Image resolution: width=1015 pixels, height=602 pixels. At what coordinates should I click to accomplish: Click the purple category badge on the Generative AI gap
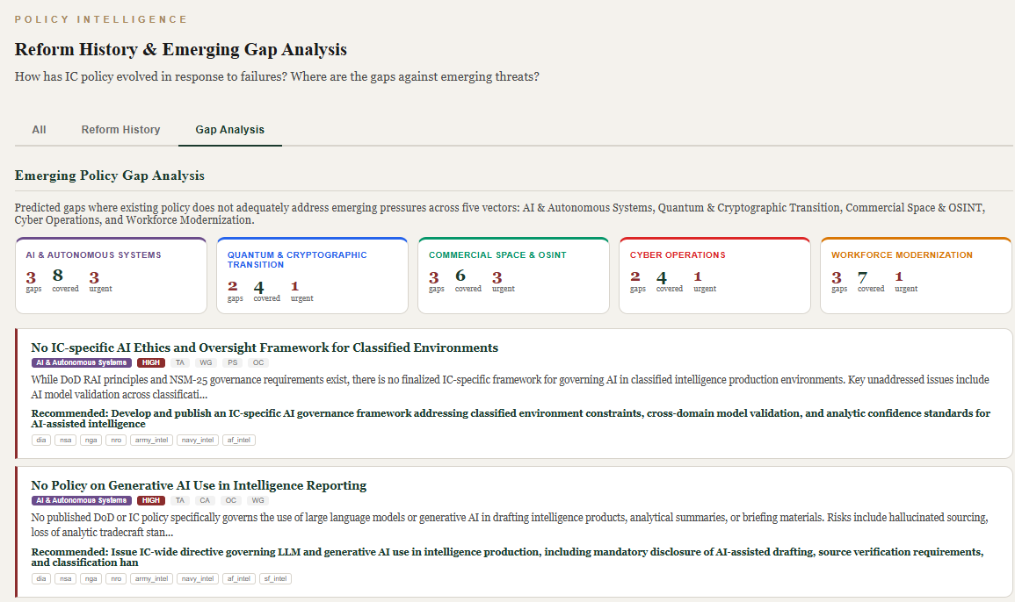tap(82, 500)
